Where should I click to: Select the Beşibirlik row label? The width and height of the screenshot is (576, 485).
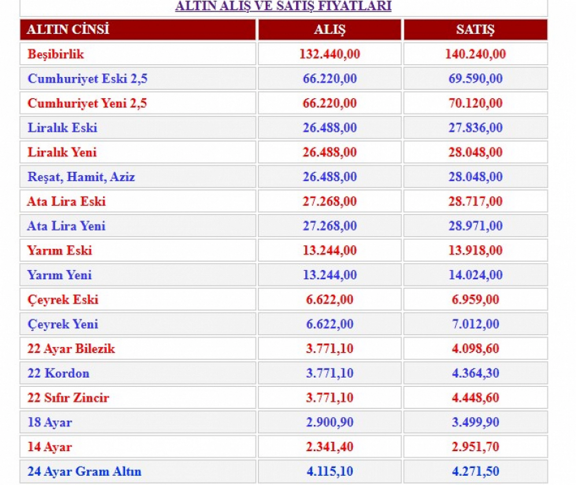click(56, 54)
